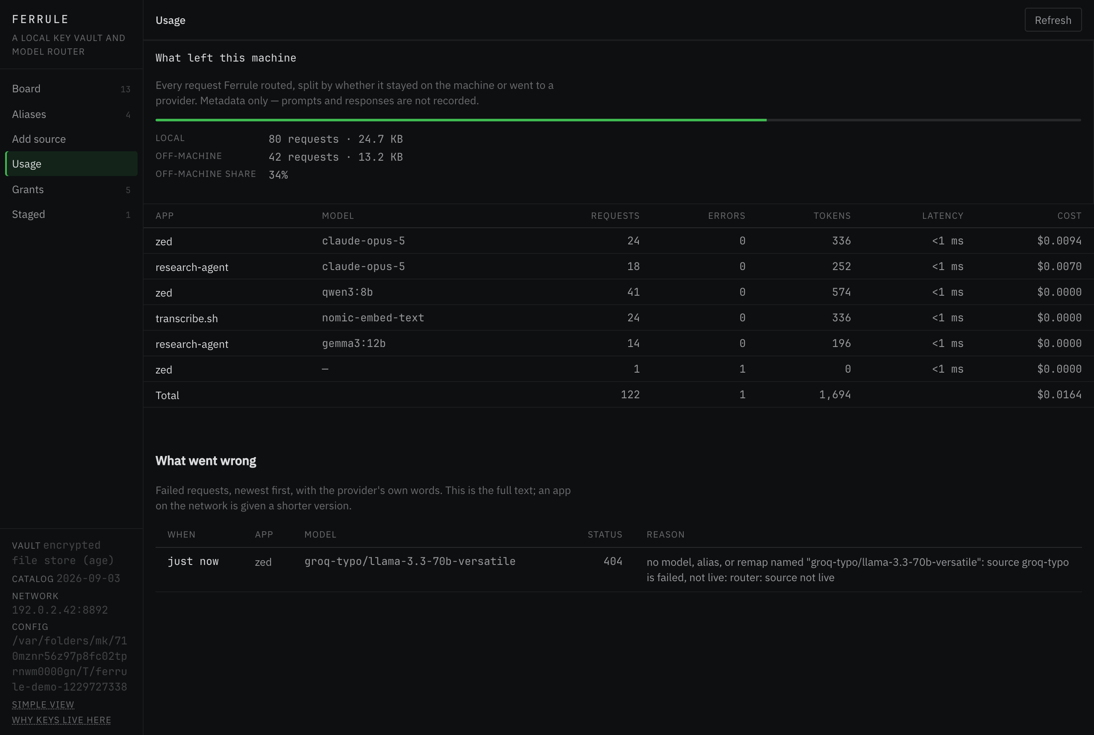
Task: Open Add source page
Action: point(71,139)
